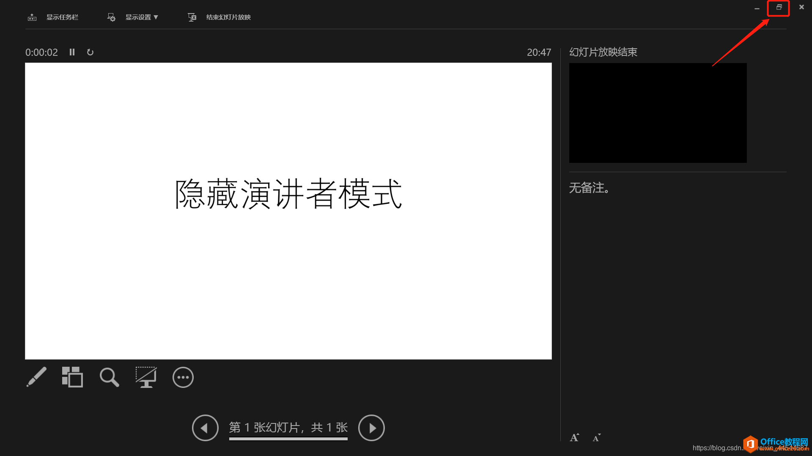This screenshot has height=456, width=812.
Task: End the slideshow with 结束幻灯片放映
Action: point(228,17)
